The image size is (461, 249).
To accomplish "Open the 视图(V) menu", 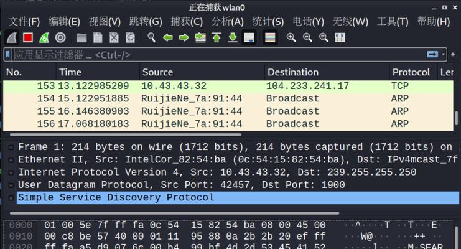I will [x=105, y=22].
